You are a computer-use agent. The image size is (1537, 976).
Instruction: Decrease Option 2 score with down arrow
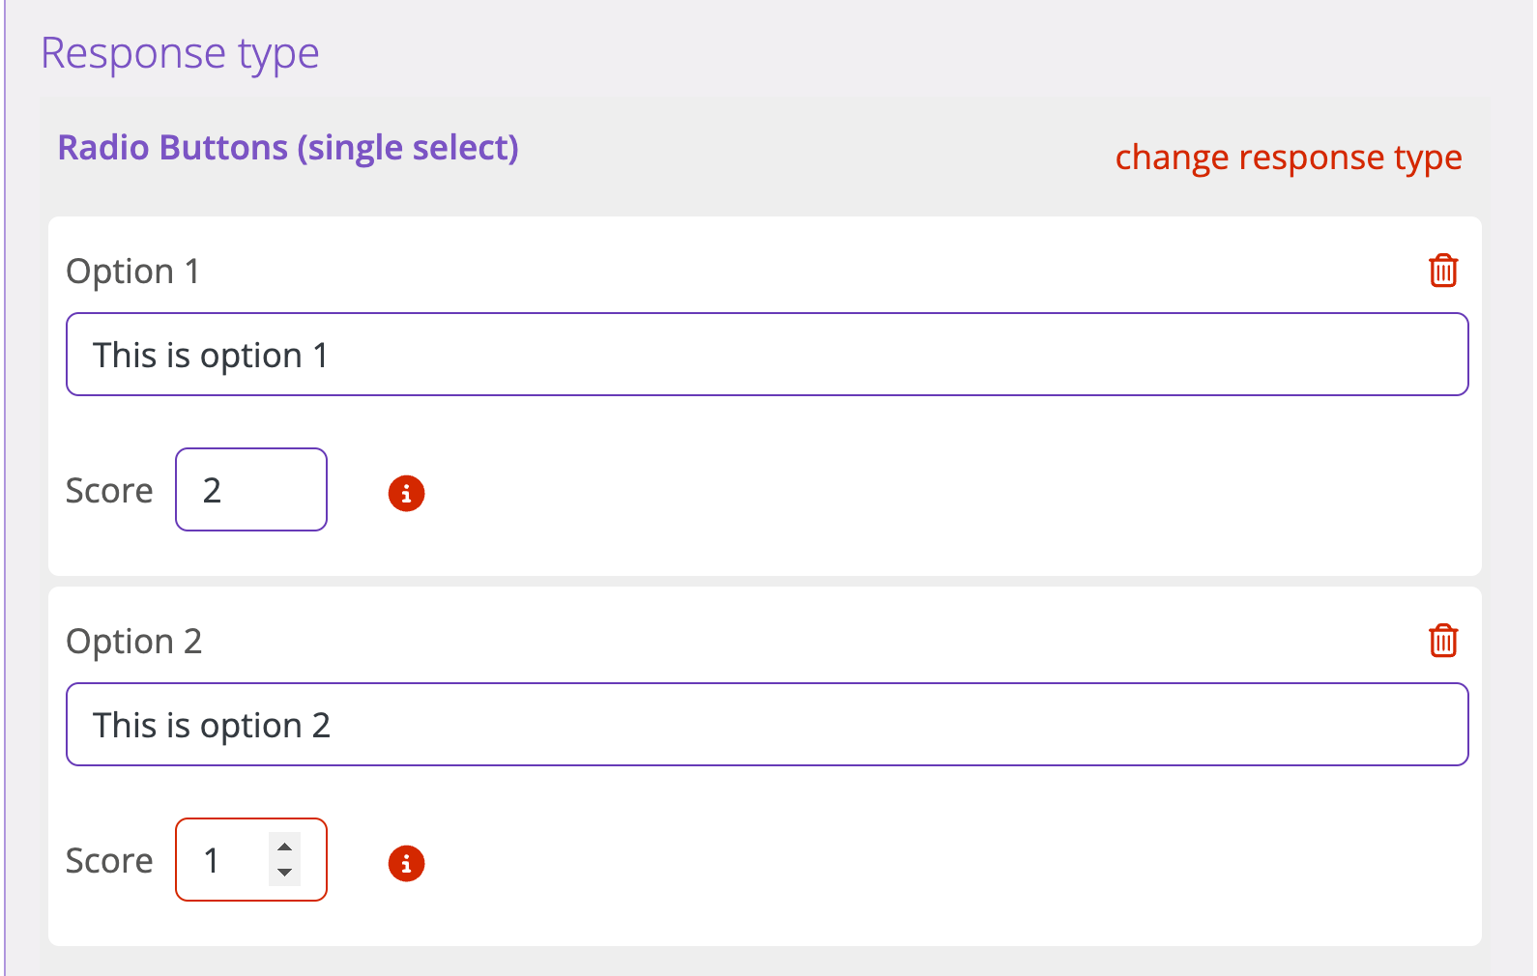point(284,873)
